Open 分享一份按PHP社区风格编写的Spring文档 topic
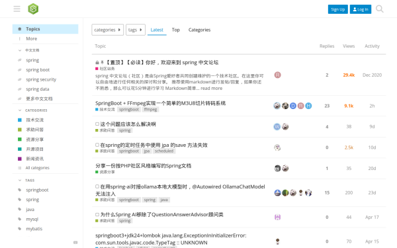Image resolution: width=397 pixels, height=248 pixels. coord(144,166)
